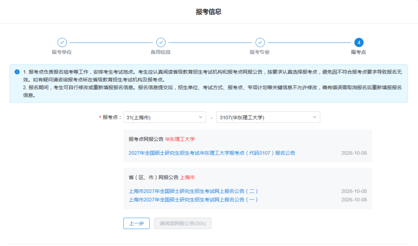Select the 报考点 step label
418x246 pixels.
click(358, 52)
